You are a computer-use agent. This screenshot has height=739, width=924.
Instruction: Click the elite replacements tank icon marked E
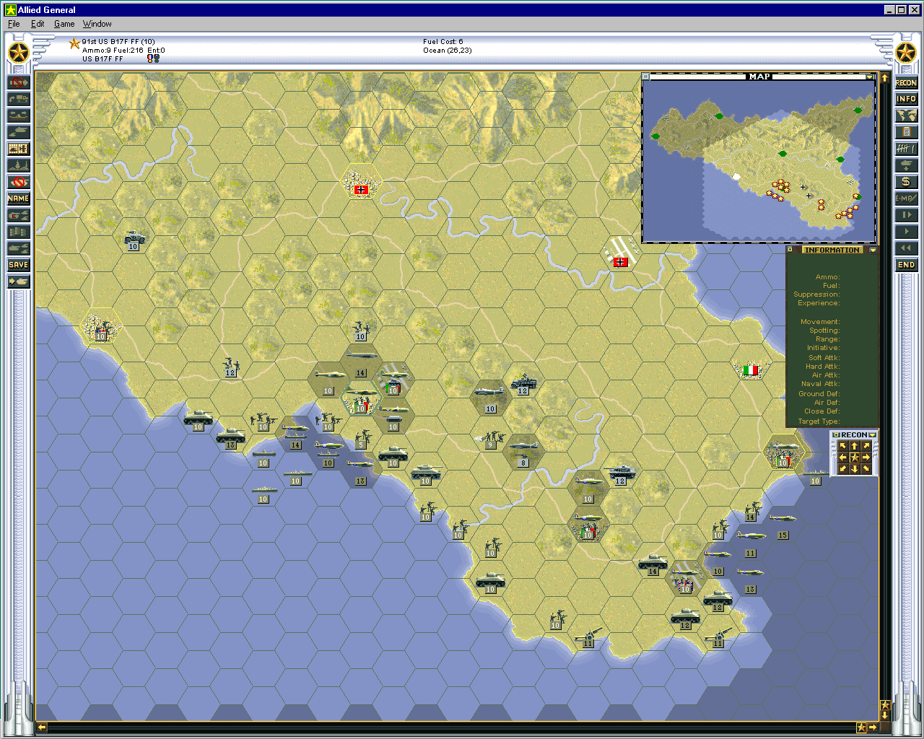(18, 215)
